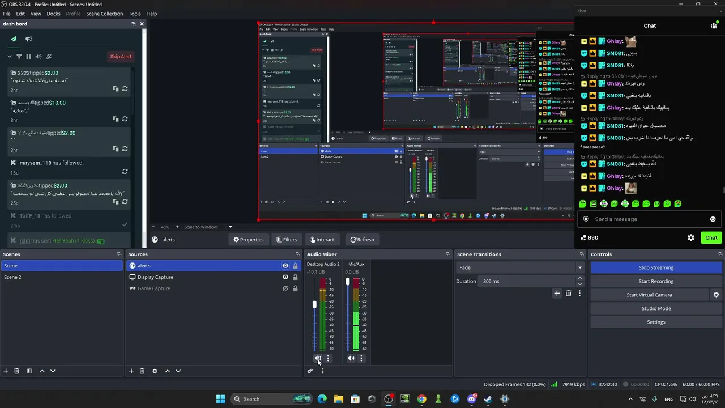Select Scene 2 in Scenes list
Viewport: 725px width, 408px height.
(61, 277)
